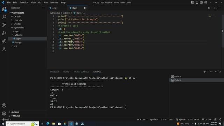The height and width of the screenshot is (126, 224).
Task: Go to line via Ln 9, Col 11
Action: click(x=142, y=119)
